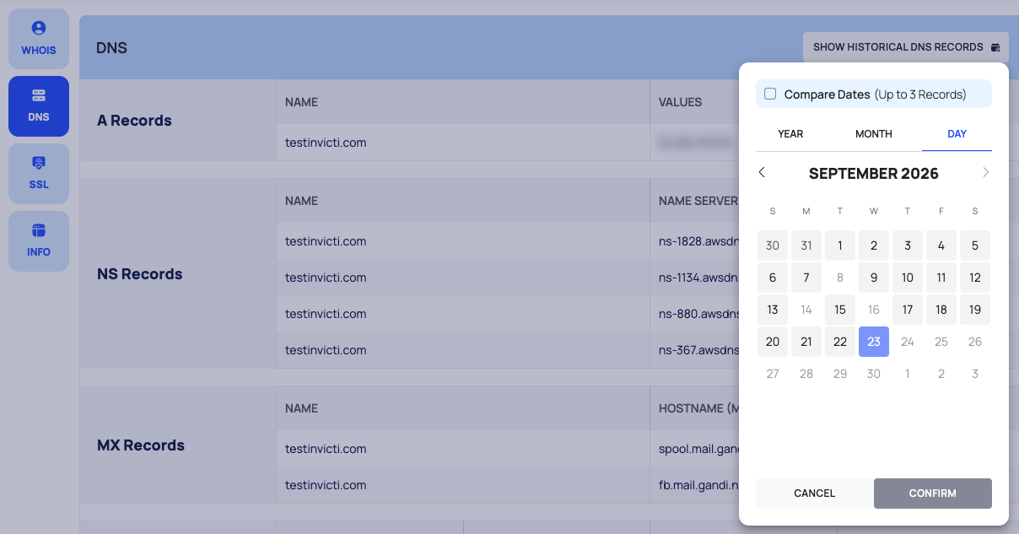Screen dimensions: 1019x534
Task: Click highlighted date 23
Action: (874, 342)
